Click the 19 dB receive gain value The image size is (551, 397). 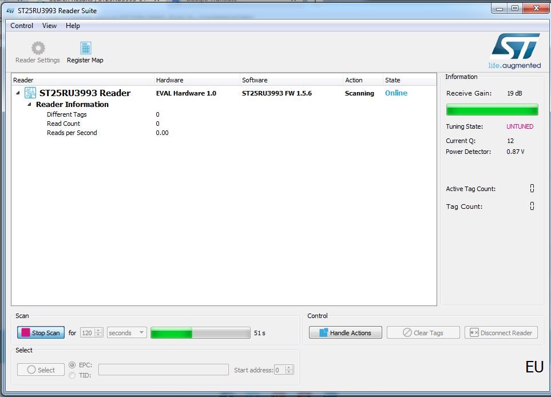click(514, 93)
